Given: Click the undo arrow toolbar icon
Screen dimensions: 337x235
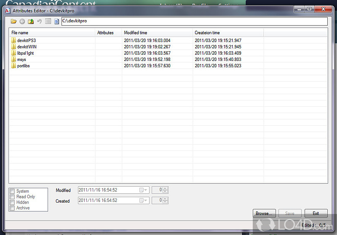Looking at the screenshot, I should (x=39, y=21).
